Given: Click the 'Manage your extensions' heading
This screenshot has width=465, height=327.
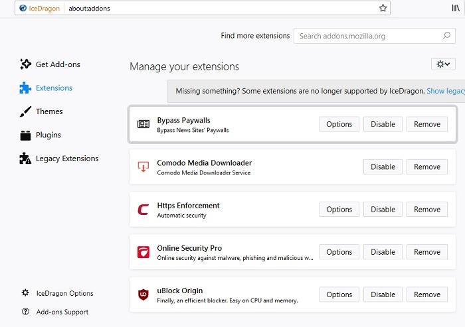Looking at the screenshot, I should (184, 66).
